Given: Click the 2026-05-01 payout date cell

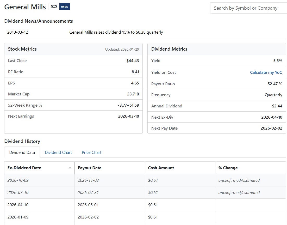Looking at the screenshot, I should (88, 205).
